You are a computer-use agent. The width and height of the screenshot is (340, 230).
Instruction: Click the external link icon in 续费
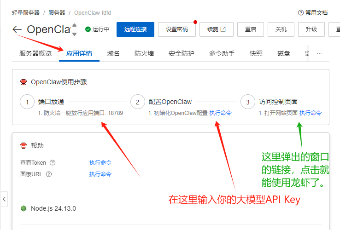223,29
